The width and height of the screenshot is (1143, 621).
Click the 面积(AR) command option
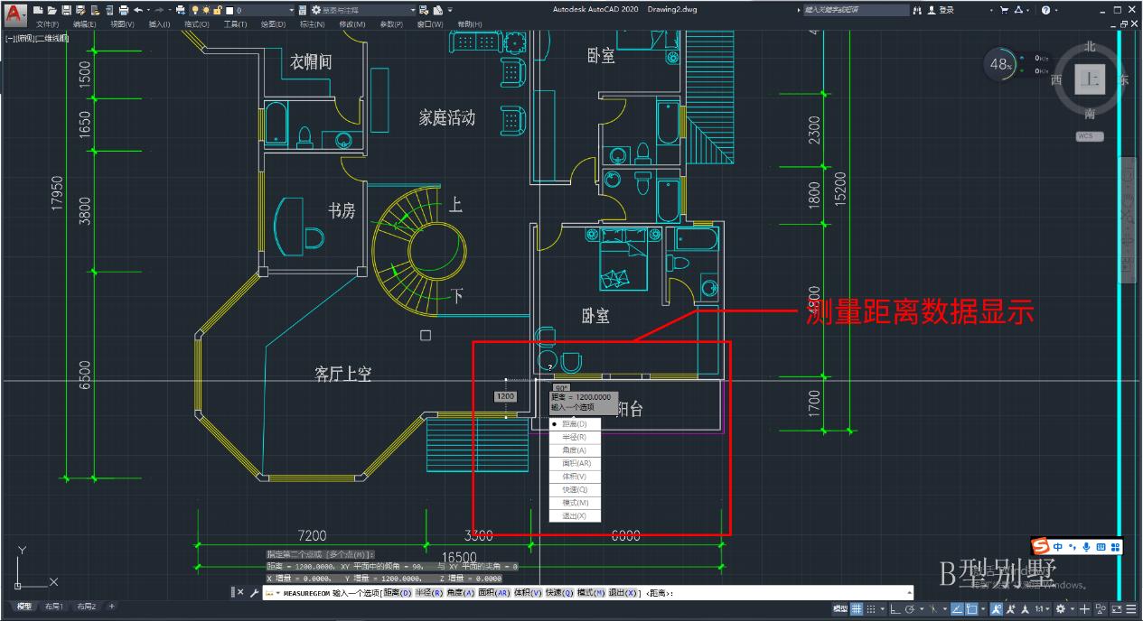pyautogui.click(x=576, y=463)
